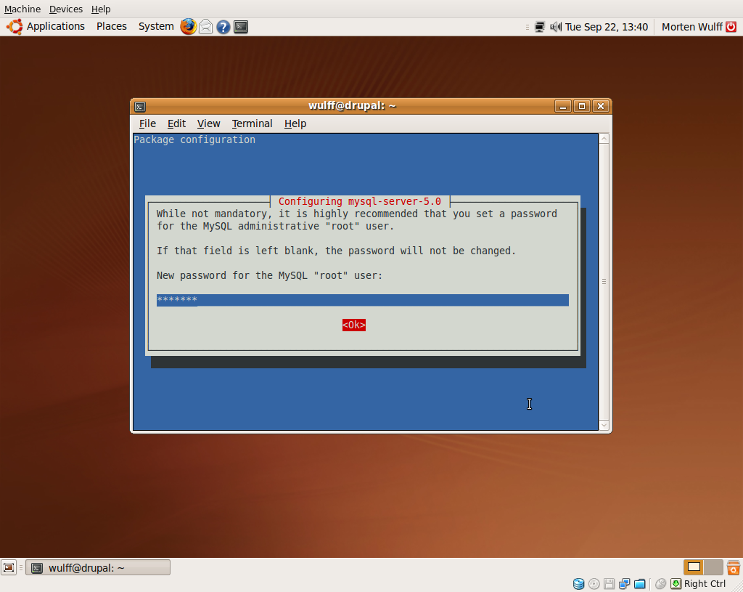Click the VirtualBox floppy disk status icon

[609, 583]
